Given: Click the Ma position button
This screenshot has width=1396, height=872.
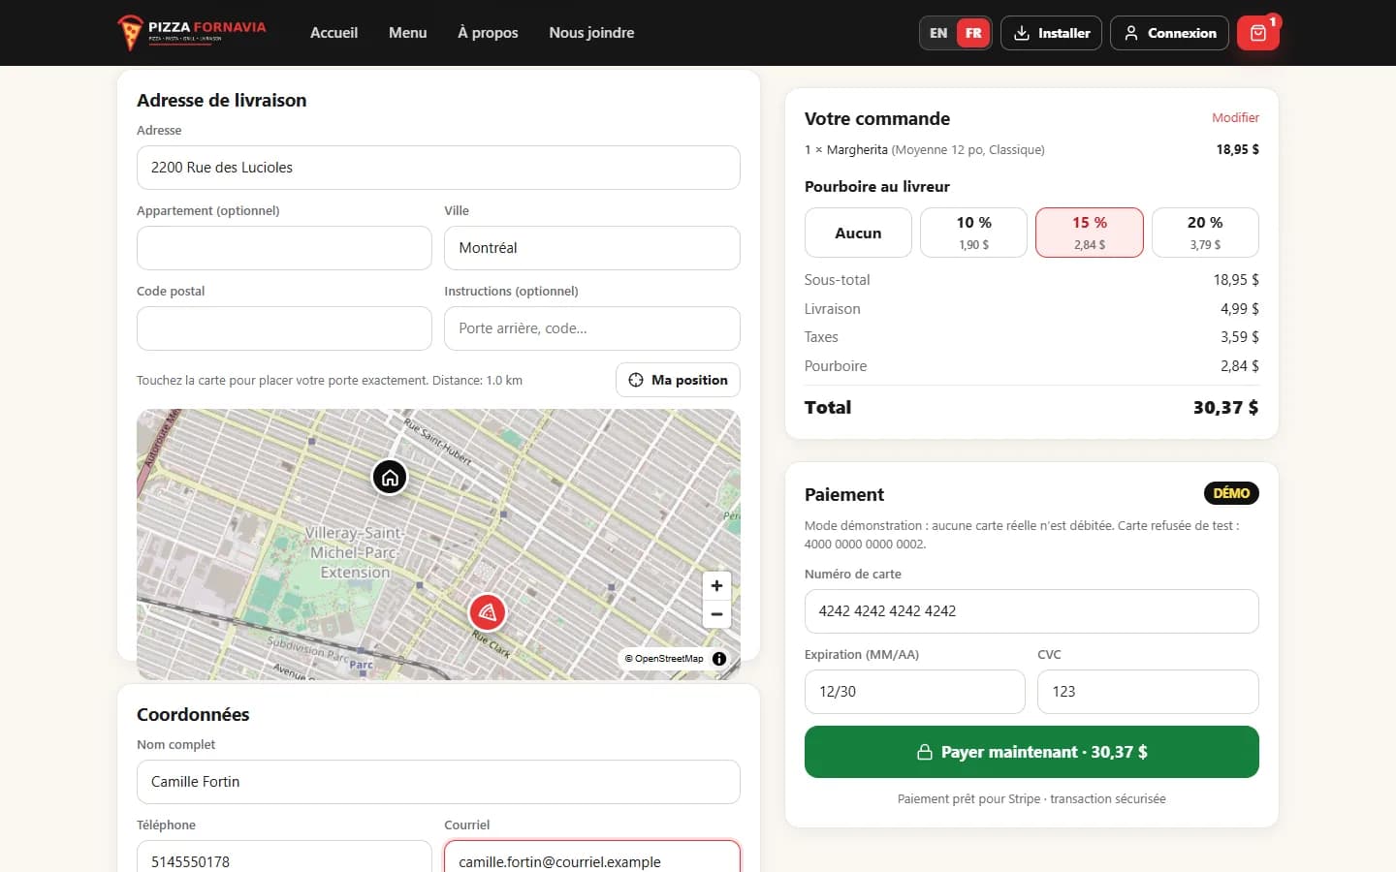Looking at the screenshot, I should point(678,380).
